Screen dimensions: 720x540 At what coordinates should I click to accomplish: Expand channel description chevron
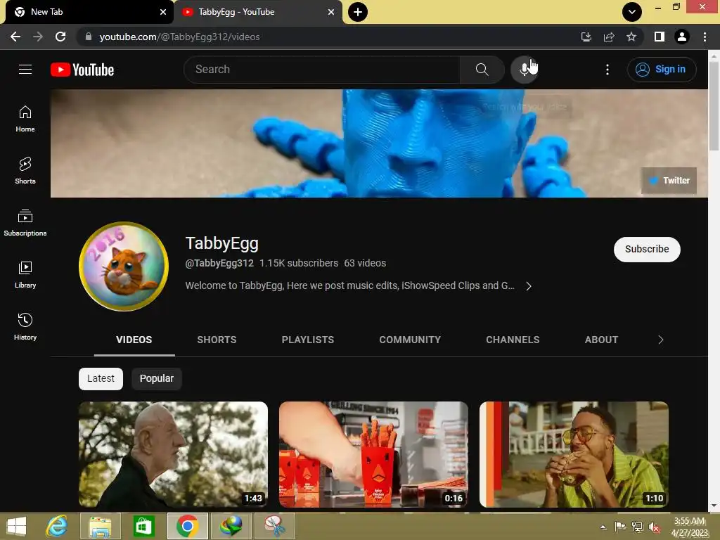pos(529,286)
